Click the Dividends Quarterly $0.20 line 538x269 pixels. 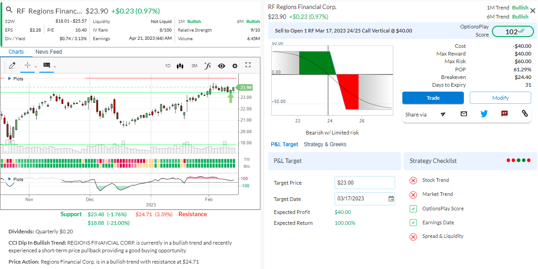coord(41,232)
